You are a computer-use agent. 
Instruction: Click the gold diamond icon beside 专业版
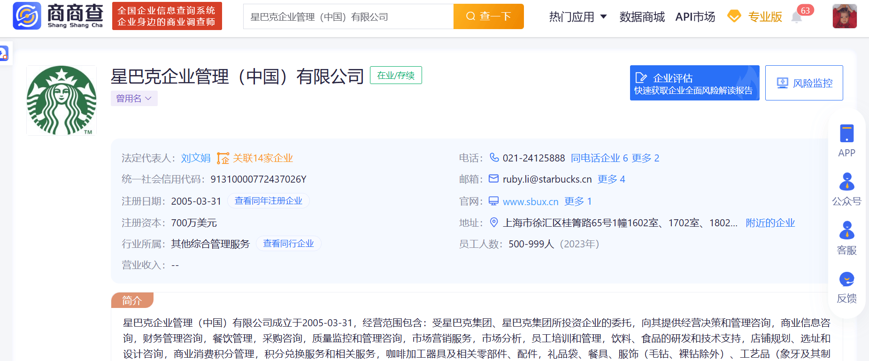[x=734, y=16]
